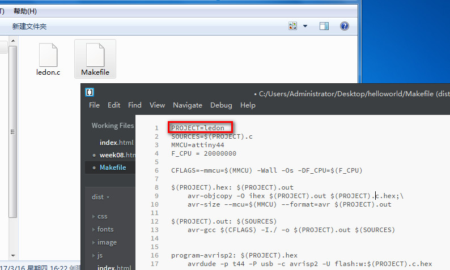Image resolution: width=450 pixels, height=270 pixels.
Task: Select the Makefile file in Explorer
Action: (95, 59)
